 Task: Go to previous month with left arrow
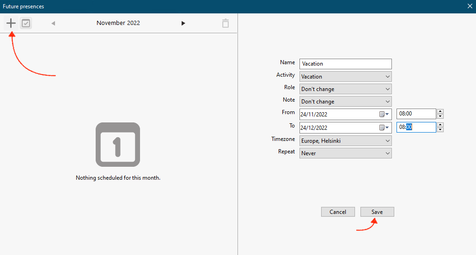[53, 24]
